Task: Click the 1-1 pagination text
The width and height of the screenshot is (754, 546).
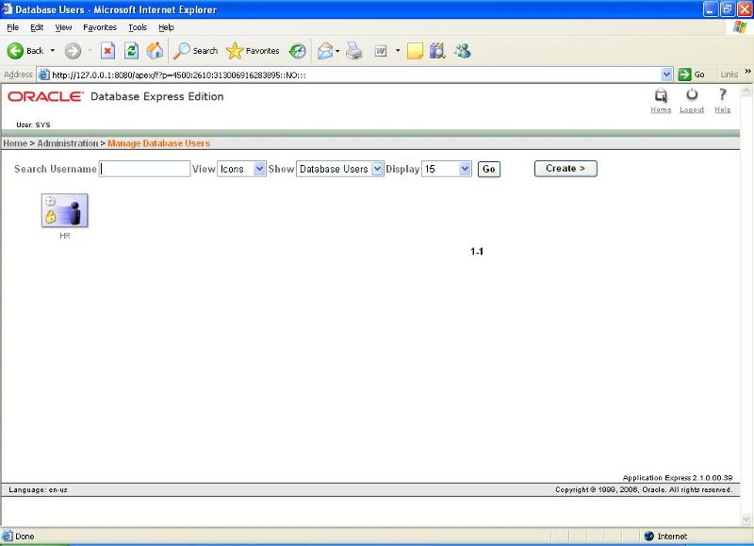Action: 477,252
